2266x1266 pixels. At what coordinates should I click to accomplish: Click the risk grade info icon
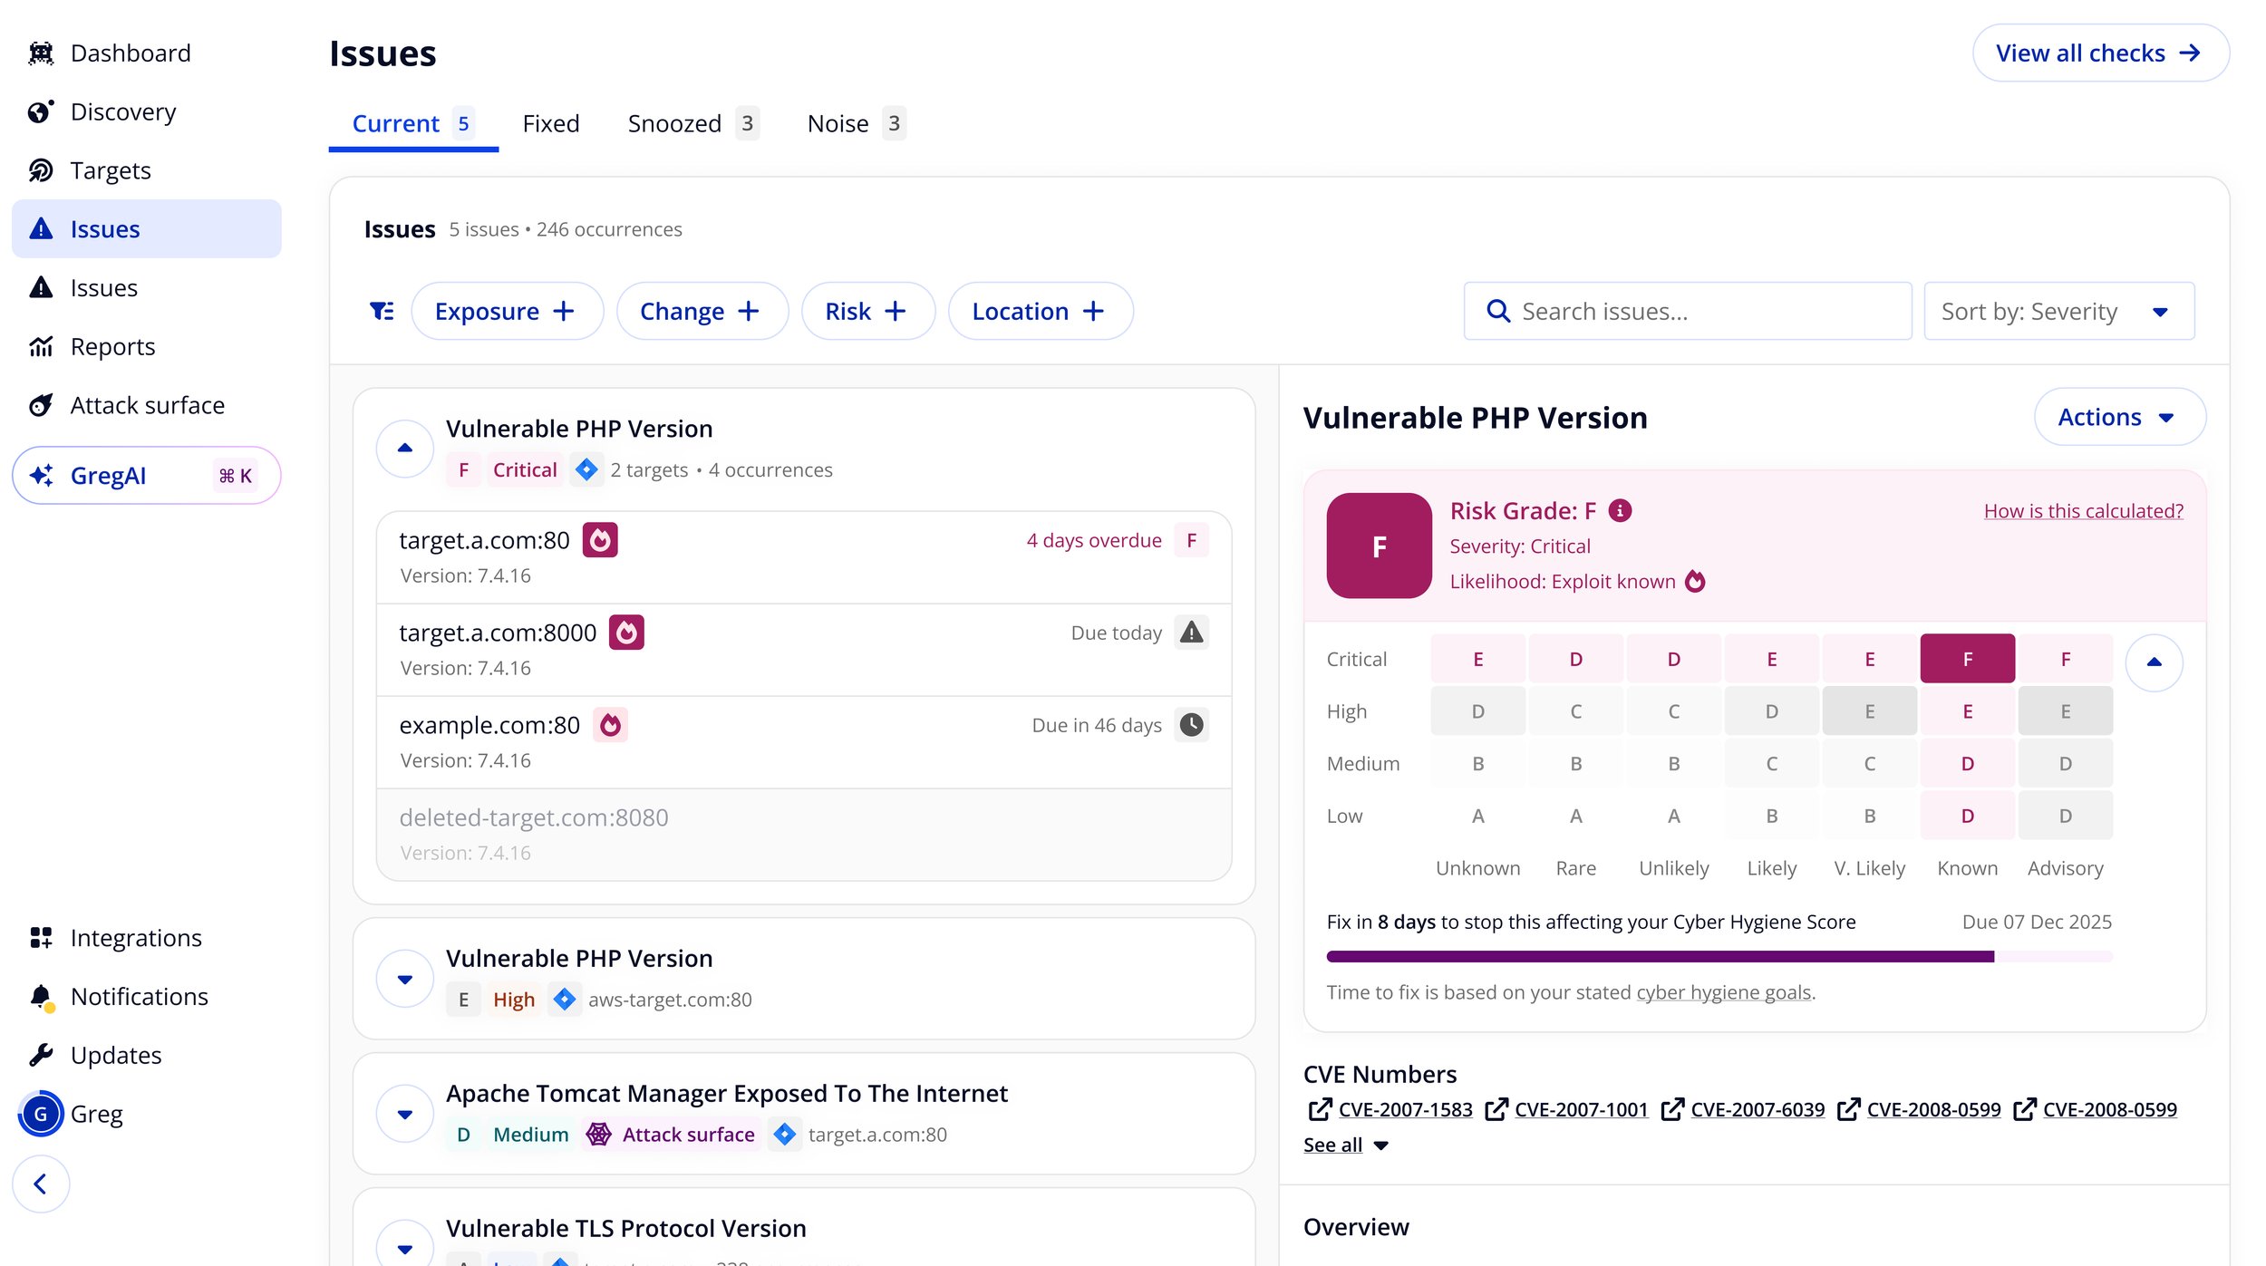(1620, 510)
